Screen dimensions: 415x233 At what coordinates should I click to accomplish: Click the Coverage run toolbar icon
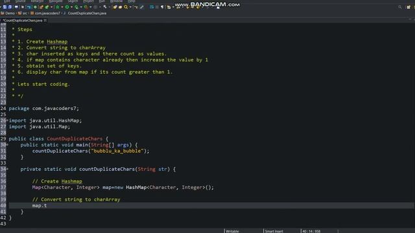tap(77, 7)
